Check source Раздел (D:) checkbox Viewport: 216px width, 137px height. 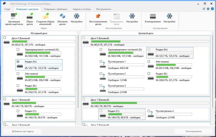(x=18, y=85)
